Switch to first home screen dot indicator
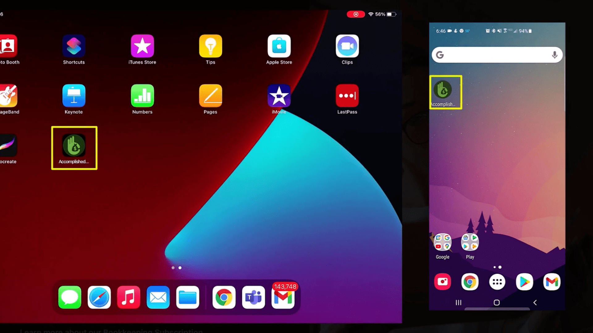The image size is (593, 333). pos(173,268)
